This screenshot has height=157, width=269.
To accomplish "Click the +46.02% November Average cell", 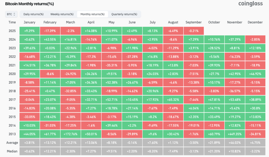I will tap(234, 143).
